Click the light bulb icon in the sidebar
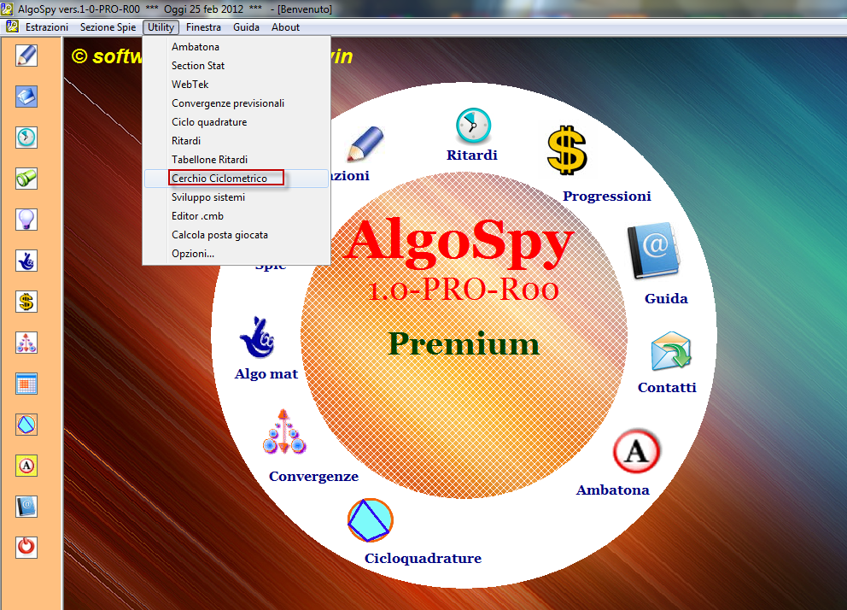Screen dimensions: 847x610 pyautogui.click(x=26, y=220)
